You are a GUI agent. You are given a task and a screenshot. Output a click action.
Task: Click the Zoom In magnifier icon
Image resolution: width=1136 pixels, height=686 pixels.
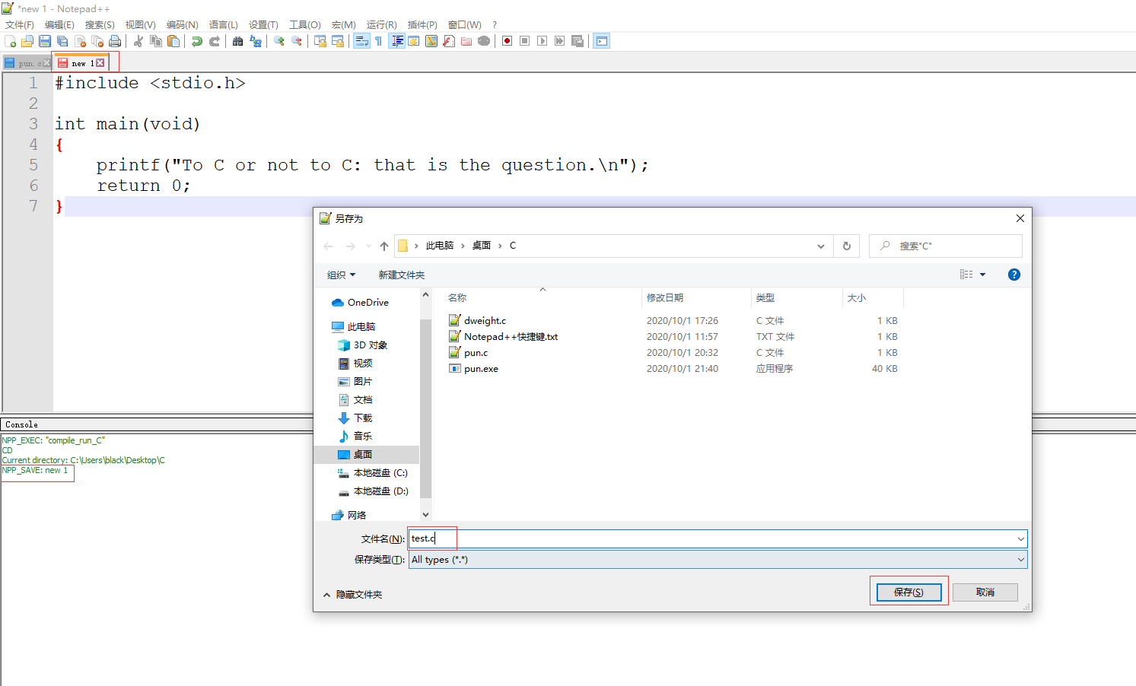tap(278, 41)
